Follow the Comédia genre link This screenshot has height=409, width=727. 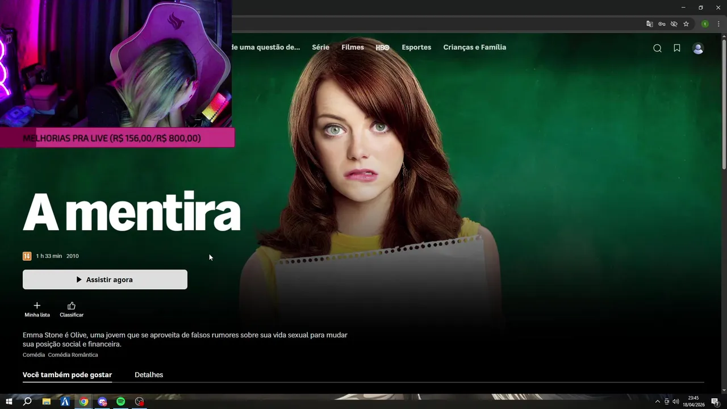[34, 355]
